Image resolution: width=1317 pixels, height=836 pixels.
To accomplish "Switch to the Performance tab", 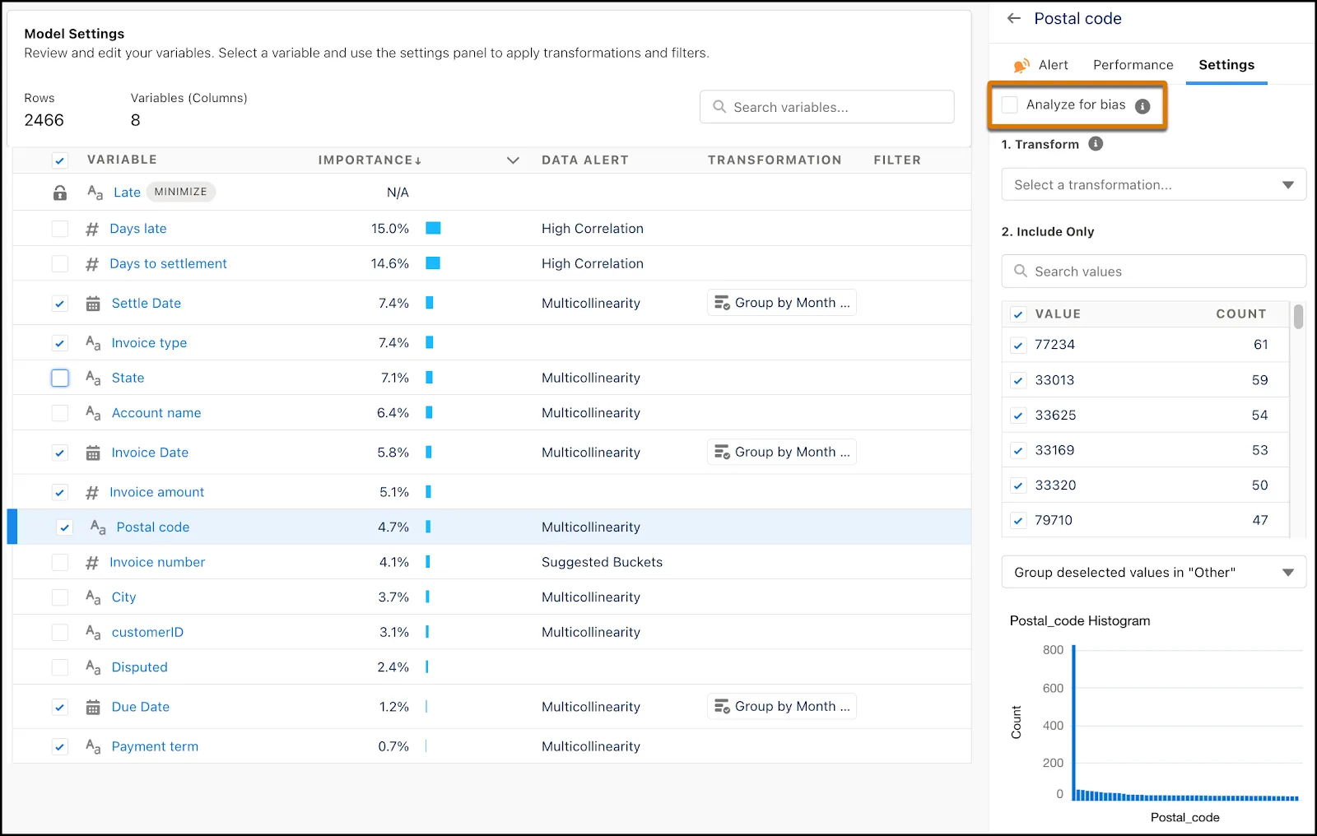I will click(1133, 65).
